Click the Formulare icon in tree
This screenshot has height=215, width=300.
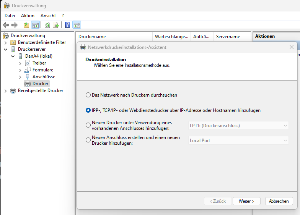(28, 70)
